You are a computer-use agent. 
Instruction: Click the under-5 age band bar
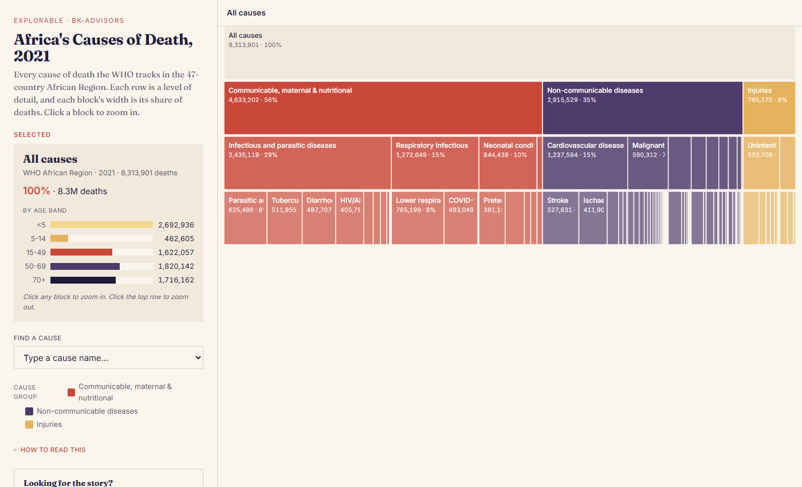click(x=101, y=225)
